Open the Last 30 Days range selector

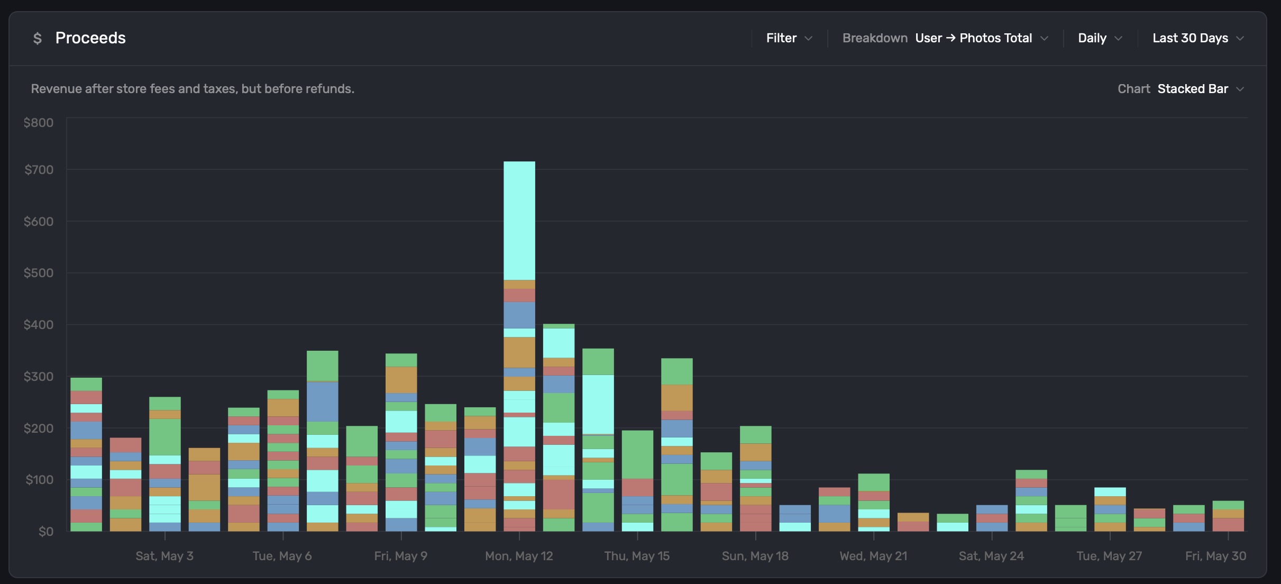[x=1190, y=38]
